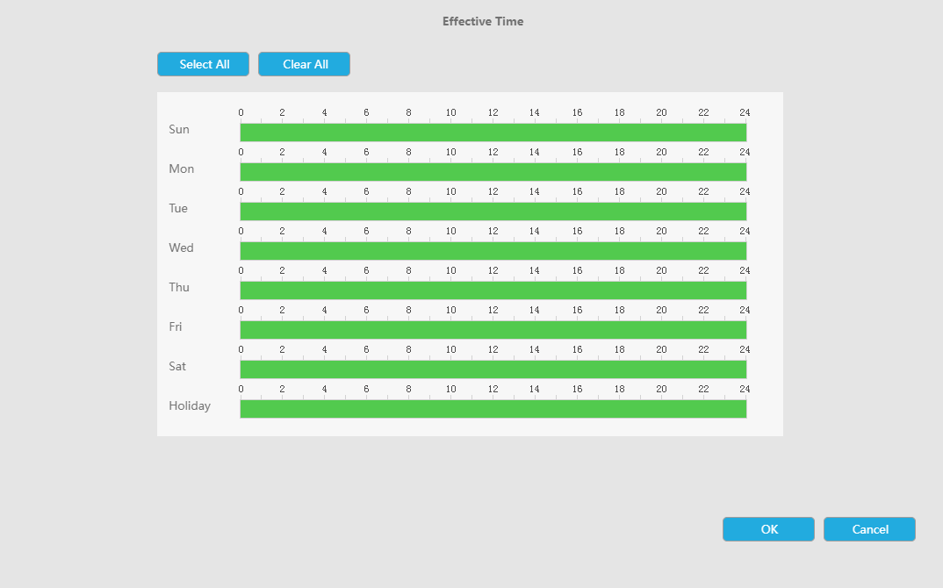Click the Sat row label
This screenshot has height=588, width=943.
(177, 366)
